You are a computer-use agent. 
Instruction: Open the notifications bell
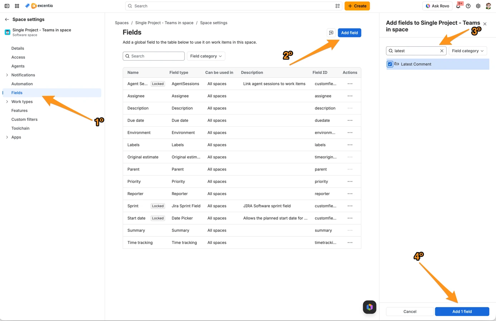pos(458,6)
